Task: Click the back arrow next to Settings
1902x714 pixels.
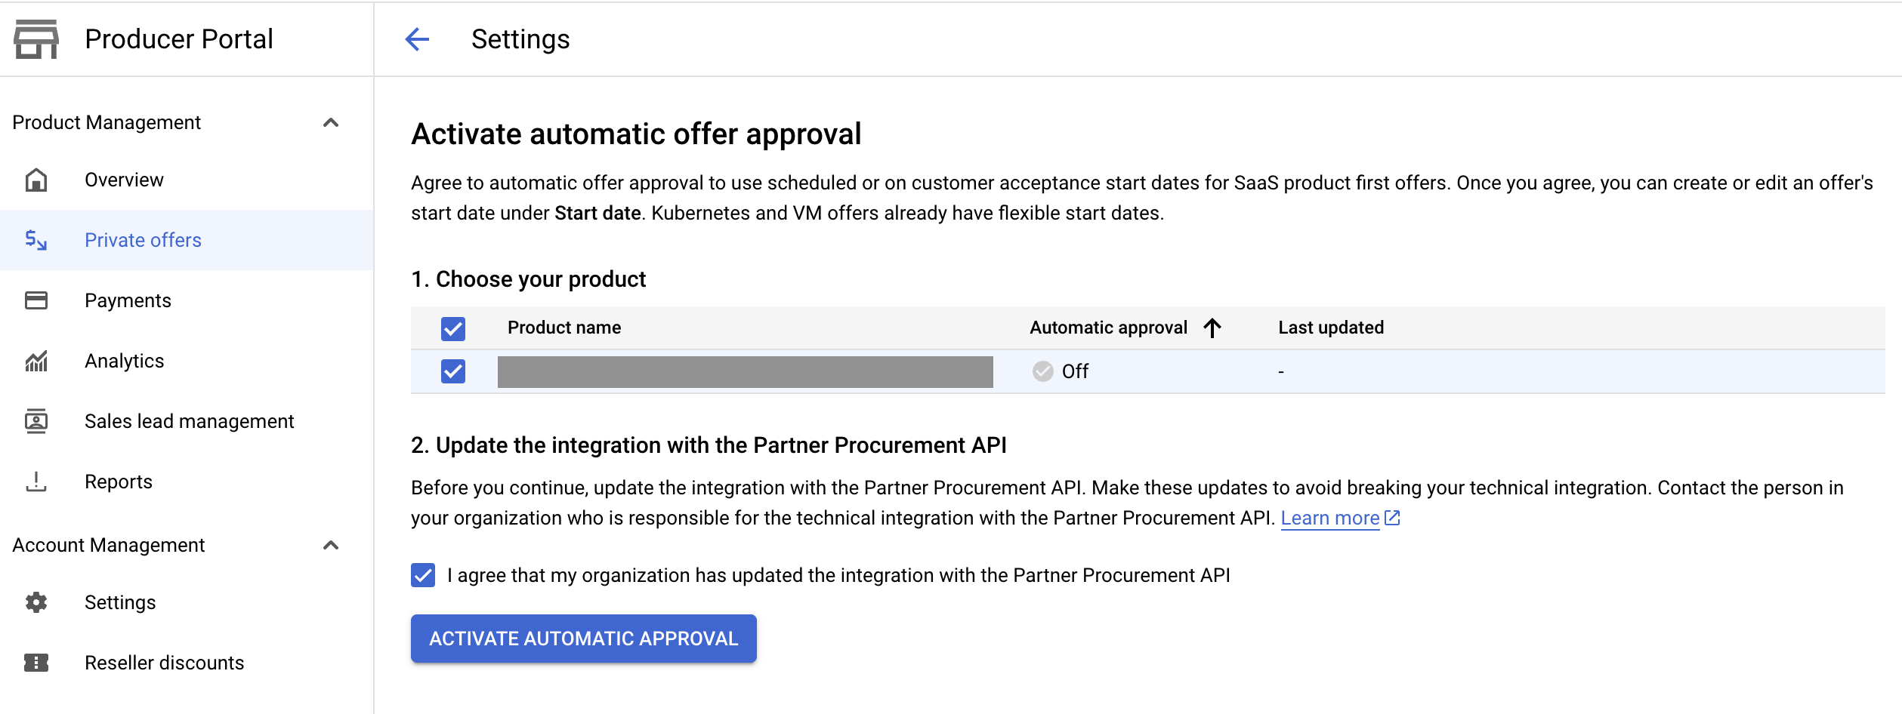Action: (x=417, y=39)
